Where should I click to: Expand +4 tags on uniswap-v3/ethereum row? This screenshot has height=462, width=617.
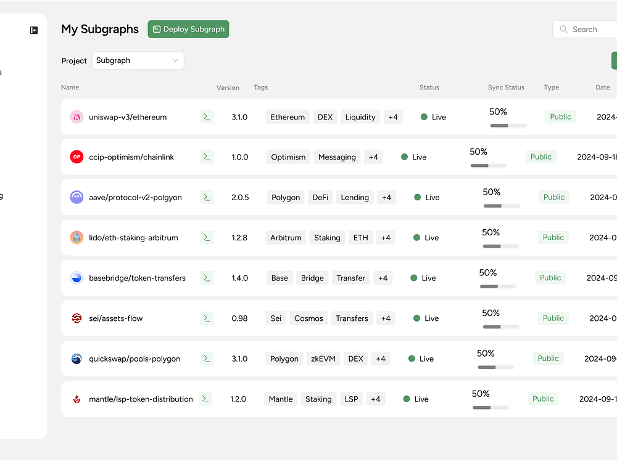(393, 117)
